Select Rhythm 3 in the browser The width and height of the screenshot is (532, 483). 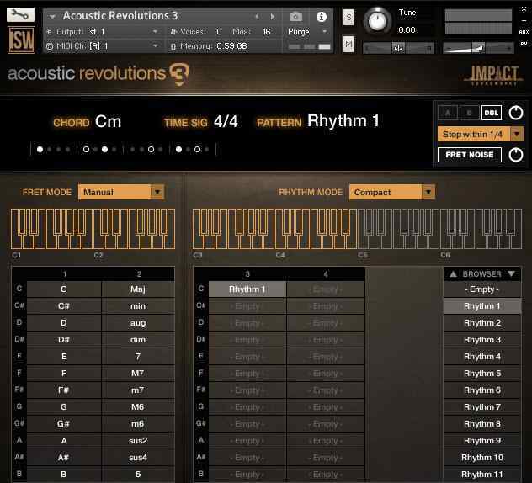[x=482, y=339]
